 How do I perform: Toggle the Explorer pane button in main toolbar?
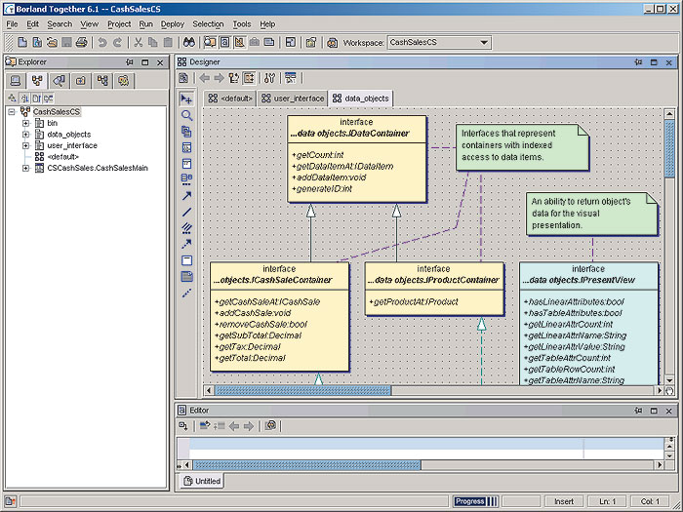coord(210,42)
